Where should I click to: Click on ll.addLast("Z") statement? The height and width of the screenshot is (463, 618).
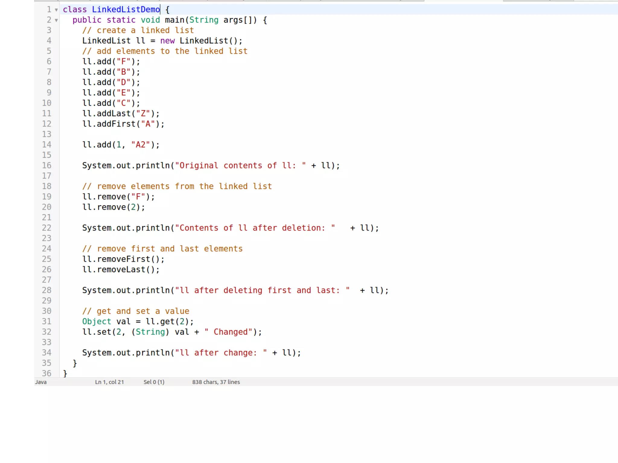click(121, 114)
